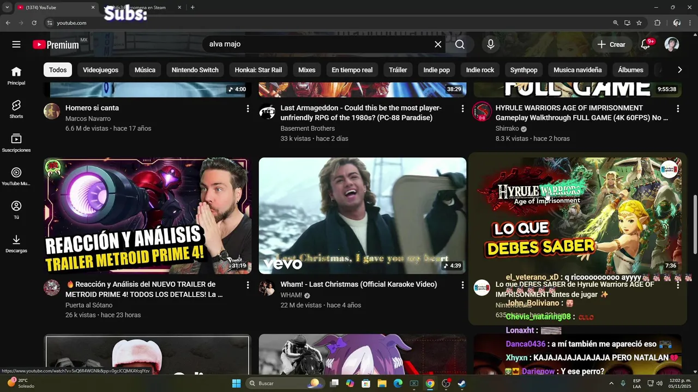The width and height of the screenshot is (698, 392).
Task: Show hidden system tray icons
Action: pyautogui.click(x=612, y=383)
